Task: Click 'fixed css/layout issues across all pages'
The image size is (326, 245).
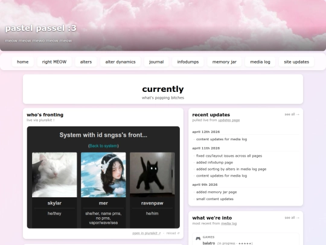Action: point(229,156)
